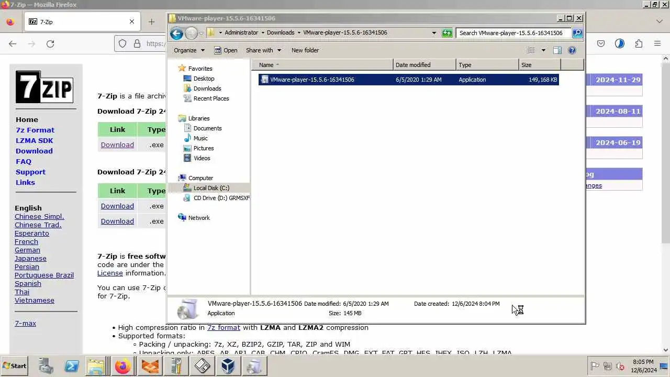
Task: Open the view options dropdown arrow
Action: (543, 50)
